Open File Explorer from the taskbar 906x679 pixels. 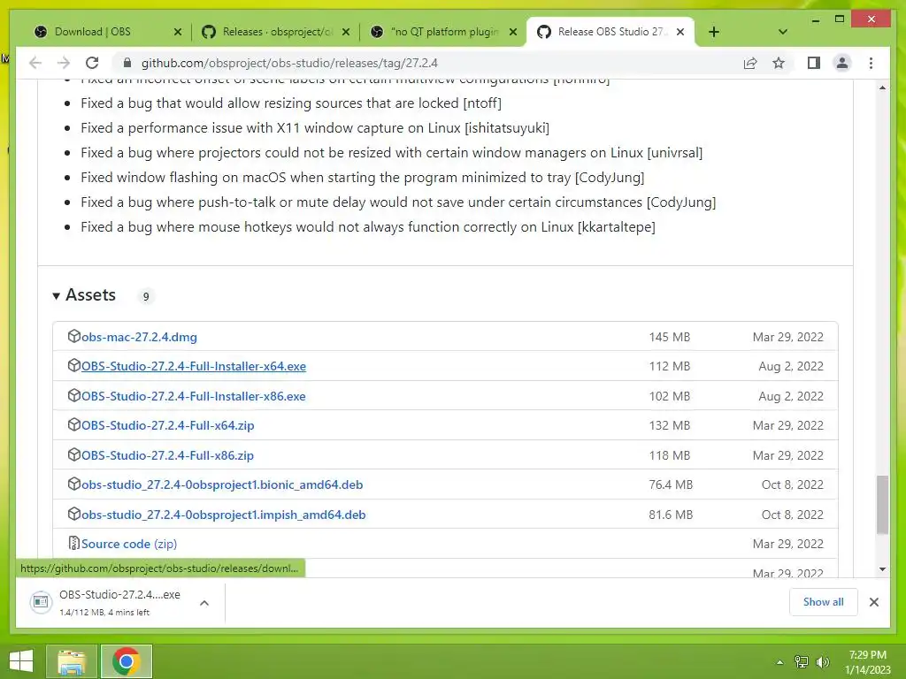tap(72, 661)
